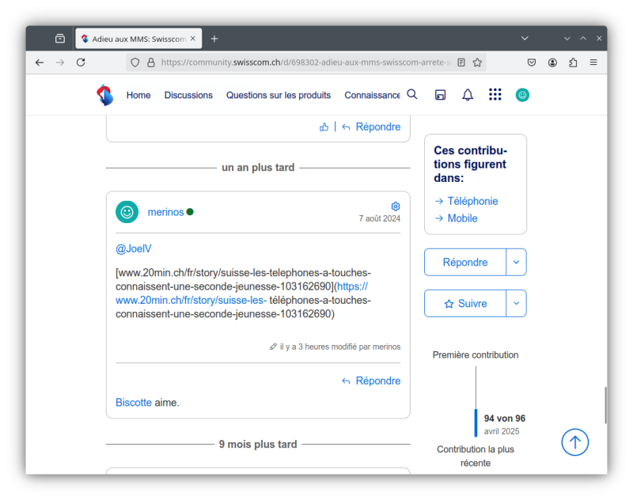This screenshot has width=633, height=500.
Task: Open the post settings gear icon
Action: click(x=396, y=206)
